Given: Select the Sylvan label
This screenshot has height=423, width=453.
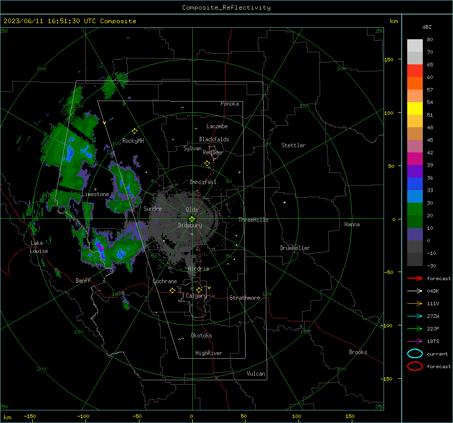Looking at the screenshot, I should [192, 148].
